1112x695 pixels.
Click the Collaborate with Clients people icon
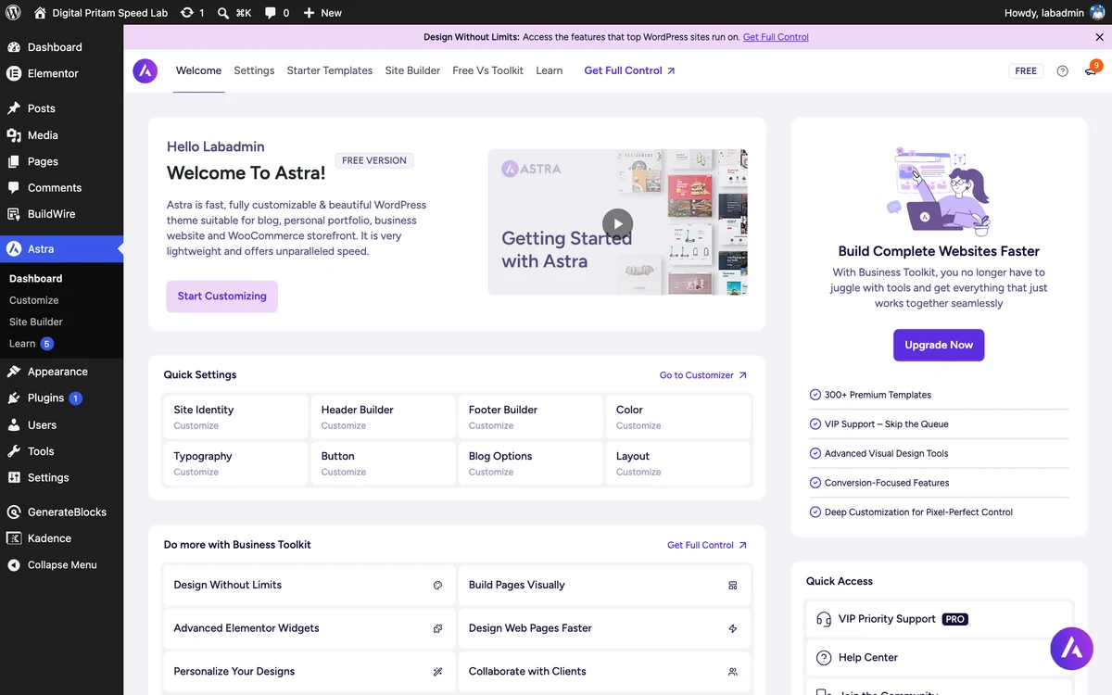click(x=733, y=672)
